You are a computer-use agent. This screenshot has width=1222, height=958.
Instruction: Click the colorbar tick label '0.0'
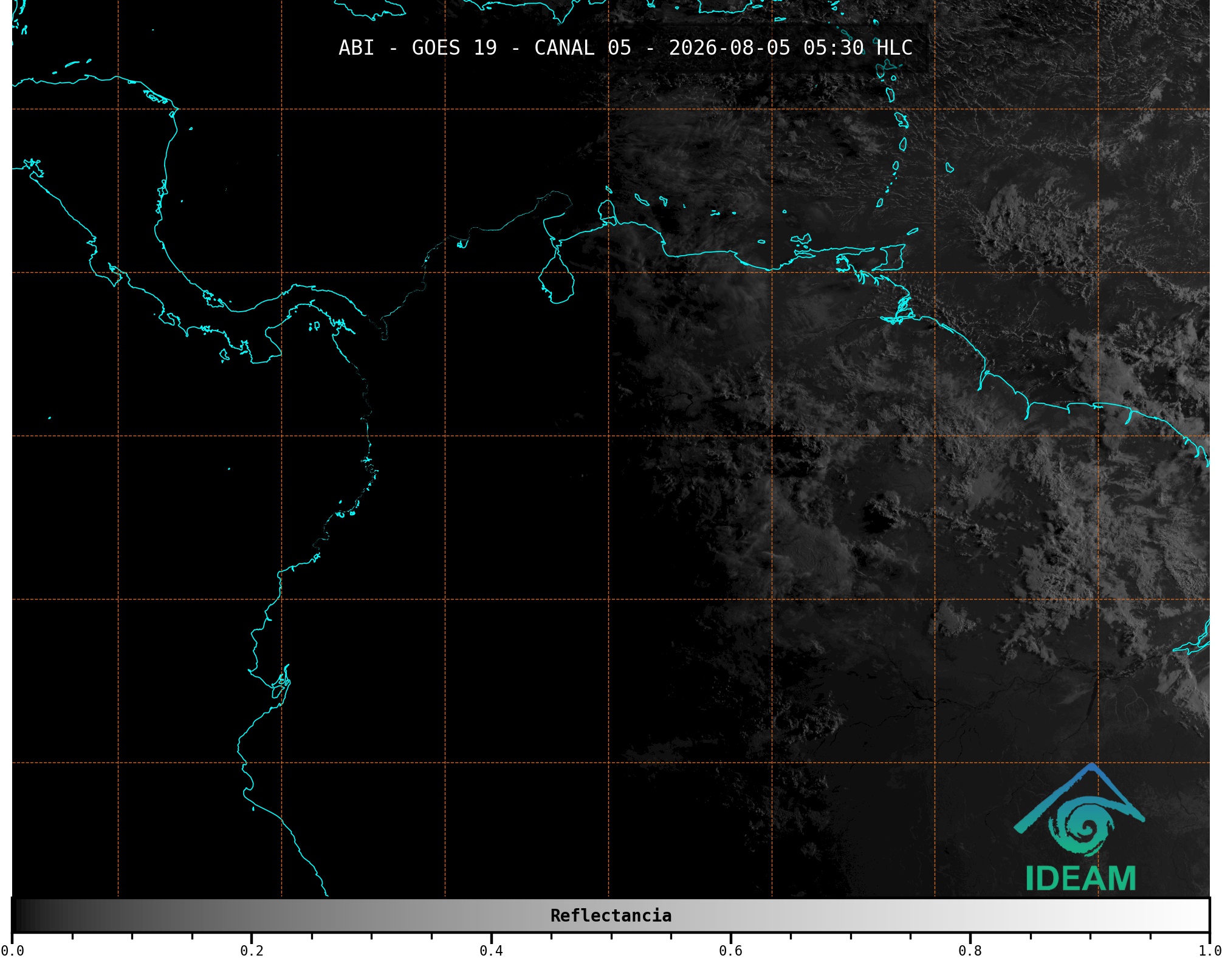[x=13, y=951]
